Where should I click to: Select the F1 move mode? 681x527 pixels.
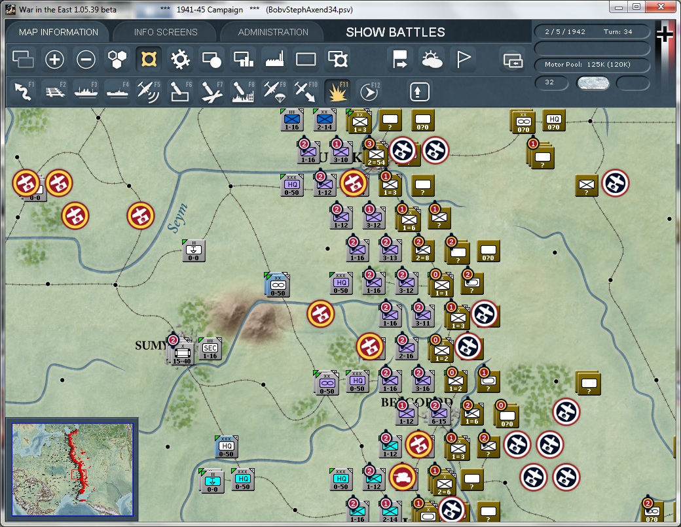[23, 92]
